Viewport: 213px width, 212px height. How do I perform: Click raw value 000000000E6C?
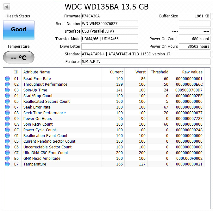click(x=189, y=84)
